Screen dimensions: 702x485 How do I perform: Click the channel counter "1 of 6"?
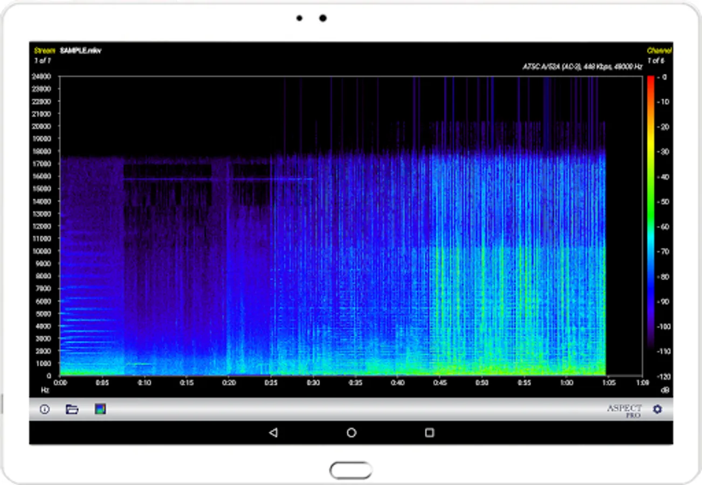656,60
